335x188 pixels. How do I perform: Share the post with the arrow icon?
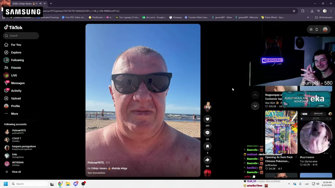pos(208,160)
